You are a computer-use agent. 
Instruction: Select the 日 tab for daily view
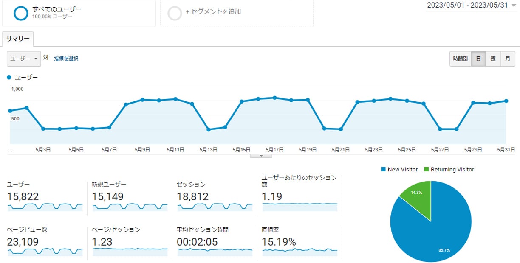[478, 59]
